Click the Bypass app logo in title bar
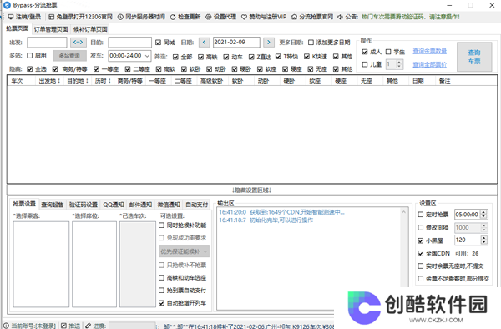The height and width of the screenshot is (329, 501). [7, 5]
